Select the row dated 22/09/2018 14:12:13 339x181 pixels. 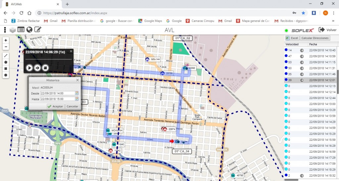tap(310, 86)
